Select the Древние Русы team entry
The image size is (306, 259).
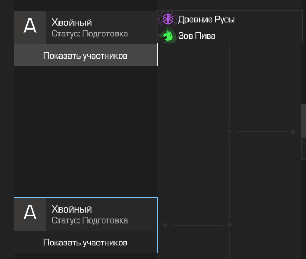pyautogui.click(x=206, y=19)
